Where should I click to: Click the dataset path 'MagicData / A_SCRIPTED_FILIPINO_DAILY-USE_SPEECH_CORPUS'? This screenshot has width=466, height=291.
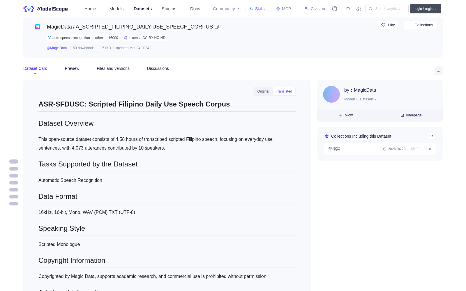[130, 27]
